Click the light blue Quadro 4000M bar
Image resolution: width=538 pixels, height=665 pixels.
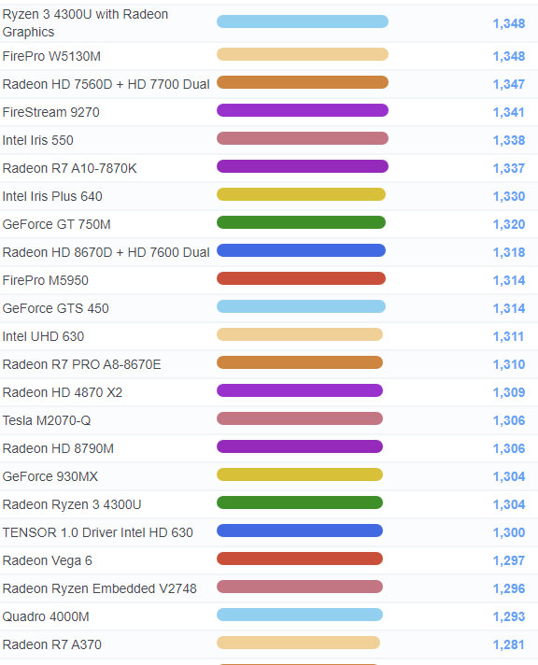point(300,615)
